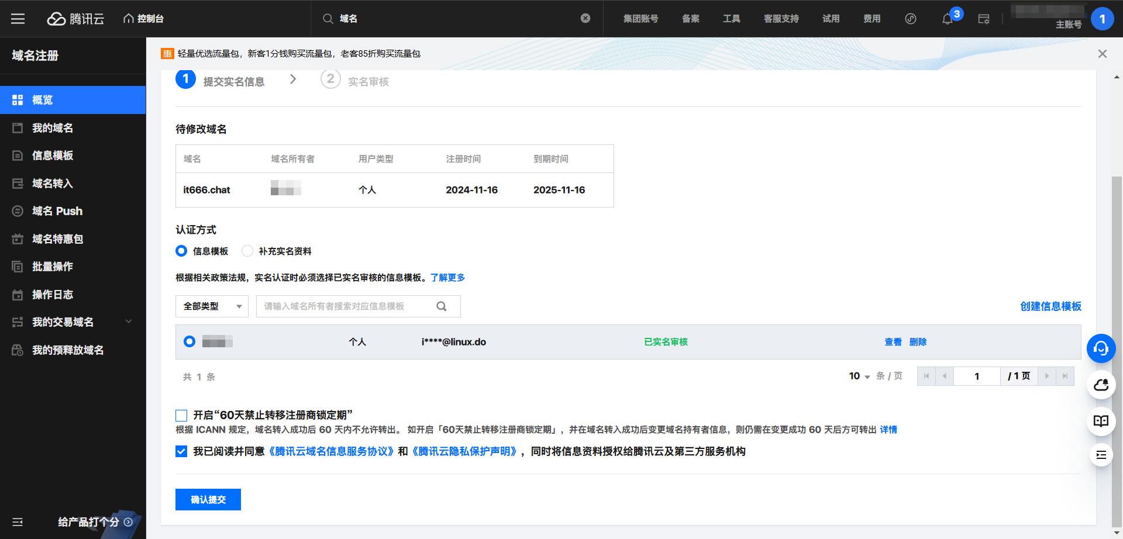Click the search magnifier icon in top bar
Image resolution: width=1123 pixels, height=539 pixels.
coord(328,19)
